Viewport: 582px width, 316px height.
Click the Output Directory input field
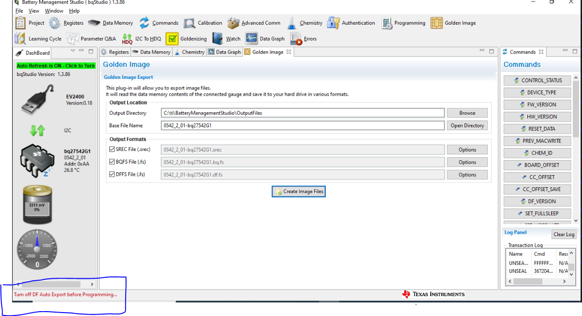click(303, 113)
